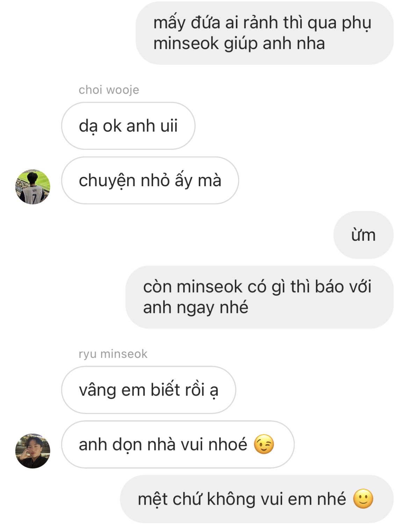Tap the winking emoji in minseok's message
This screenshot has width=409, height=526.
264,444
